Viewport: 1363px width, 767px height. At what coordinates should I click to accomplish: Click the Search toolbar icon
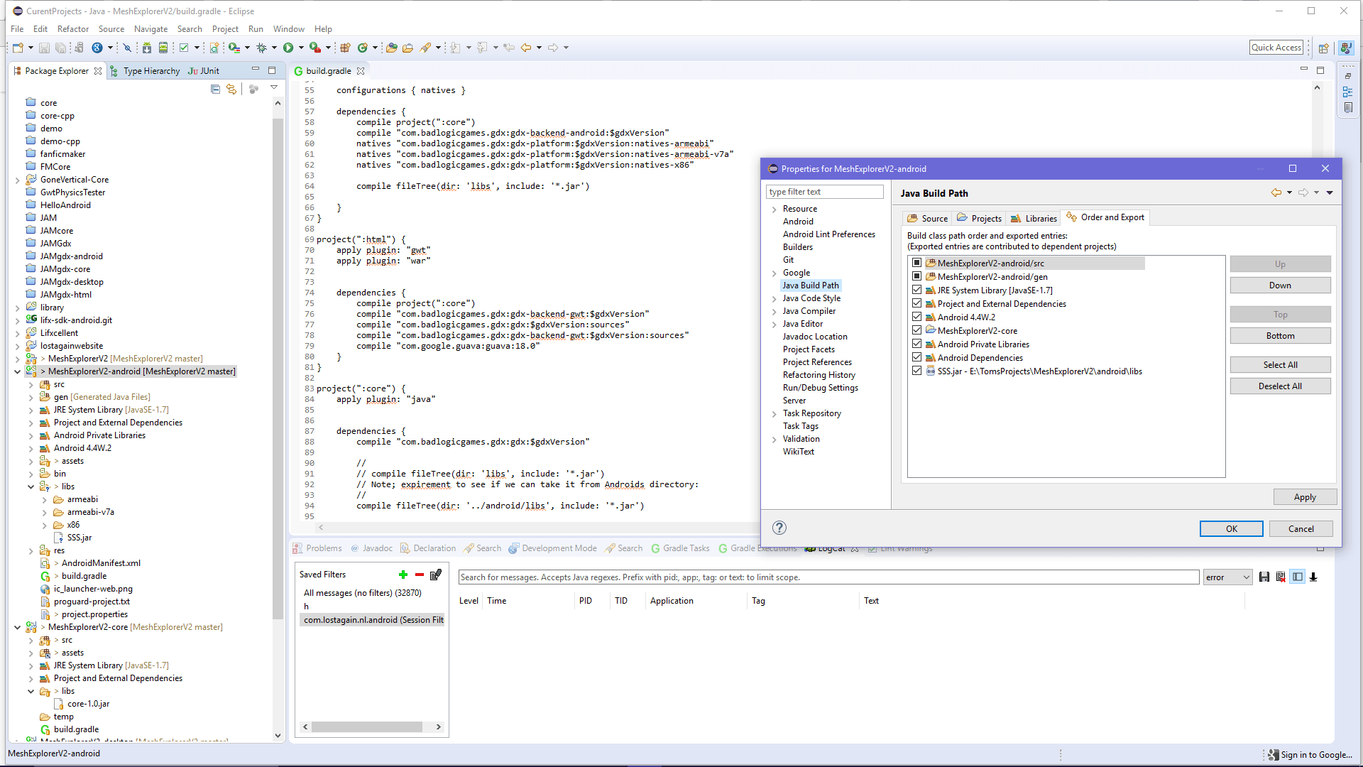click(x=423, y=48)
